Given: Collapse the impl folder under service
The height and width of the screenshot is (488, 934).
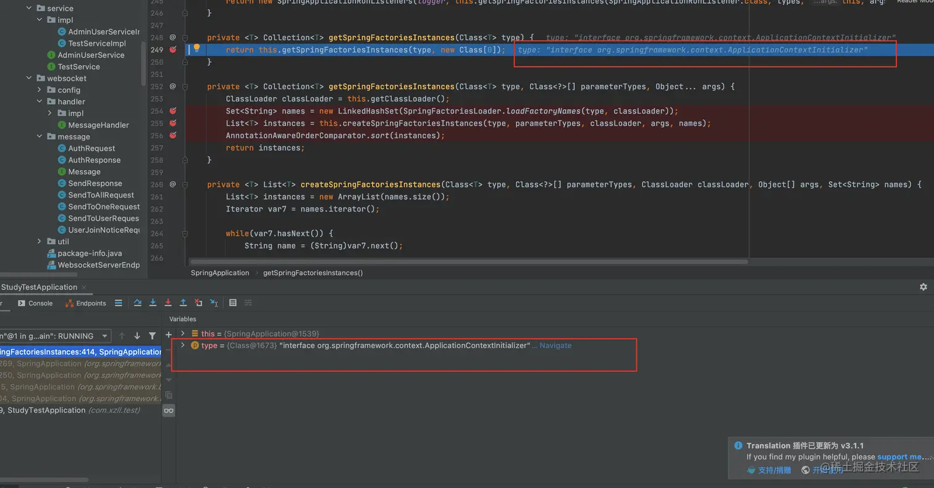Looking at the screenshot, I should click(x=40, y=20).
